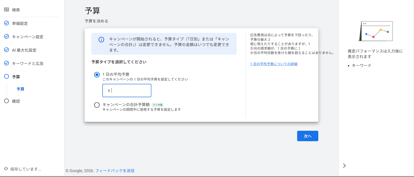Viewport: 414px width, 177px height.
Task: Select the キャンペーンの合計予算額 radio option
Action: tap(97, 105)
